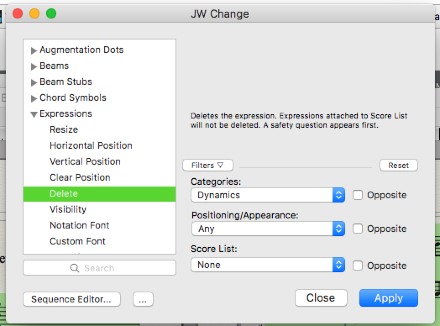Expand the Beam Stubs category
The image size is (440, 326).
tap(34, 82)
